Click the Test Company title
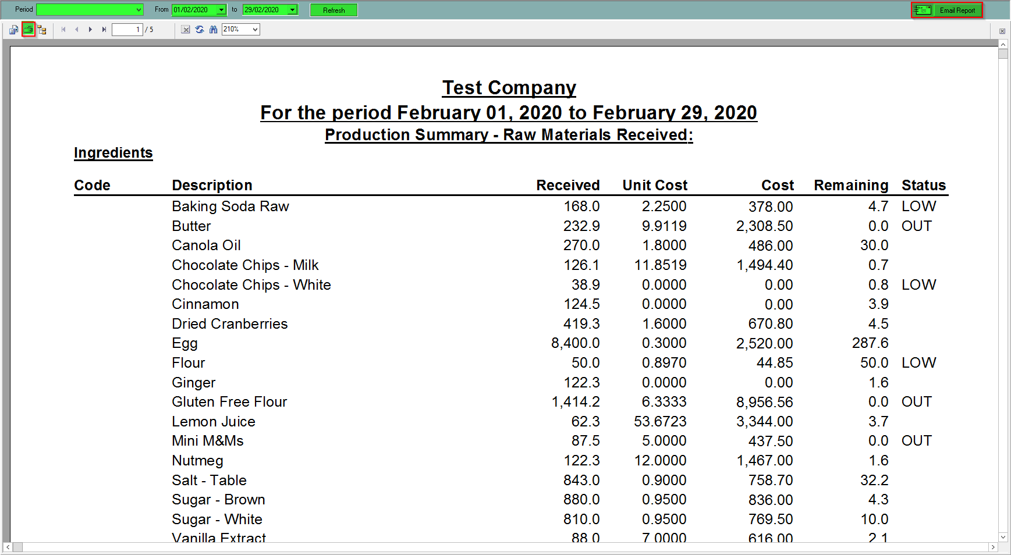The image size is (1011, 555). pyautogui.click(x=509, y=88)
